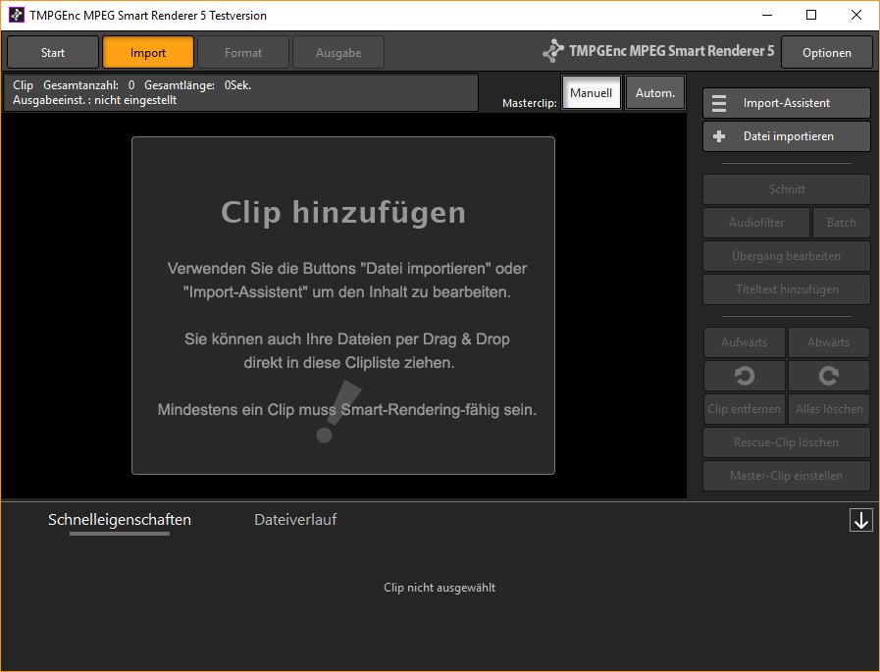Viewport: 880px width, 672px height.
Task: Click the Clip hinzufügen drop area
Action: tap(343, 305)
